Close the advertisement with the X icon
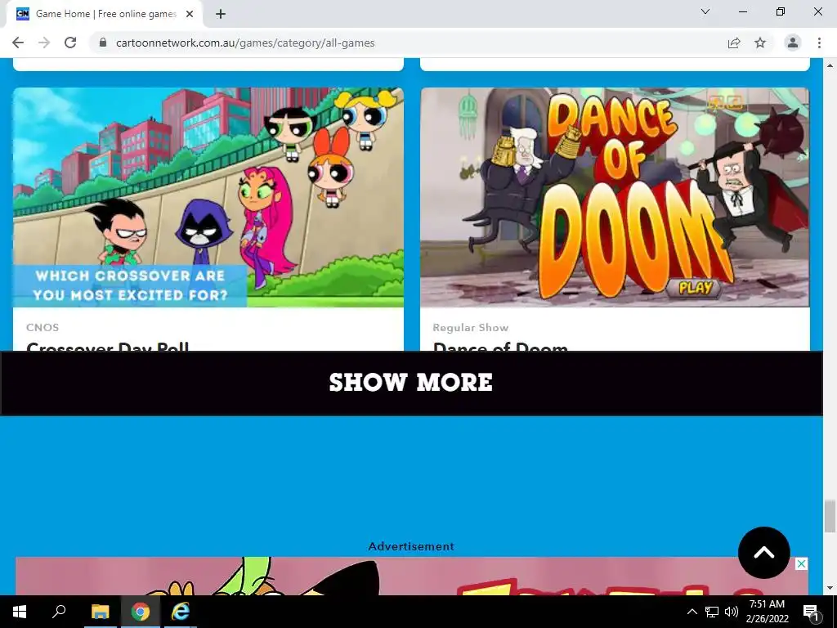The width and height of the screenshot is (837, 628). click(801, 564)
